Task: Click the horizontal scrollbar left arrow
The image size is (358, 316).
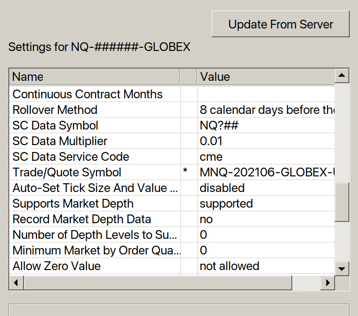Action: pos(16,283)
